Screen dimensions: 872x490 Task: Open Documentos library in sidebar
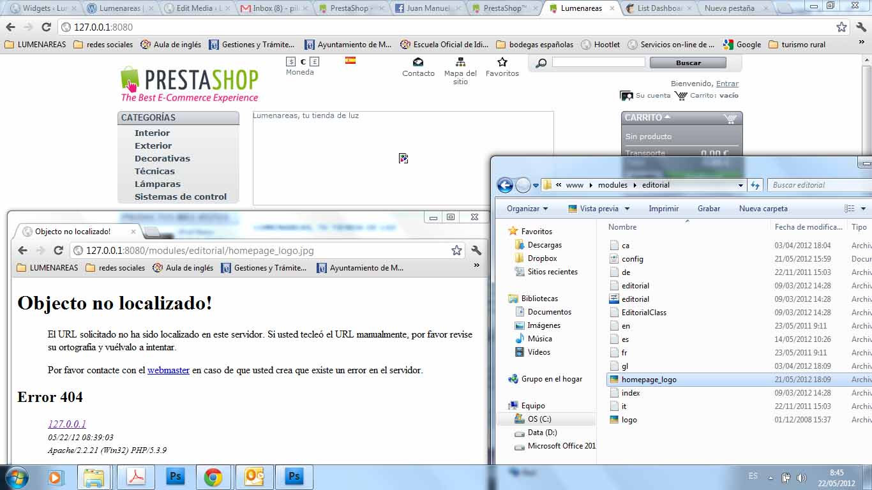549,312
